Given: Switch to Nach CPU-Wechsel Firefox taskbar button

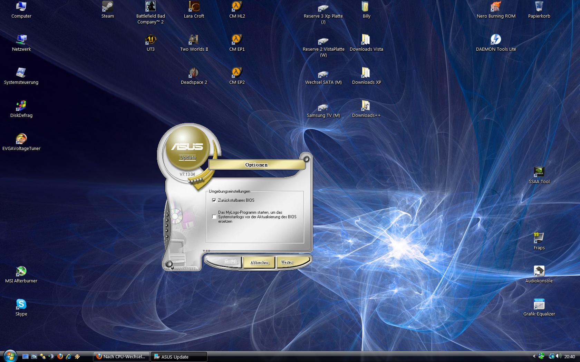Looking at the screenshot, I should click(122, 356).
